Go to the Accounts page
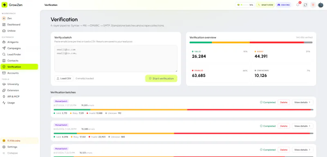The width and height of the screenshot is (327, 157). tap(19, 73)
